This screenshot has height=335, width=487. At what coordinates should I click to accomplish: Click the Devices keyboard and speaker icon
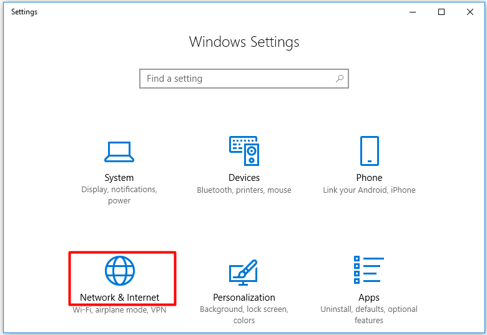tap(244, 151)
